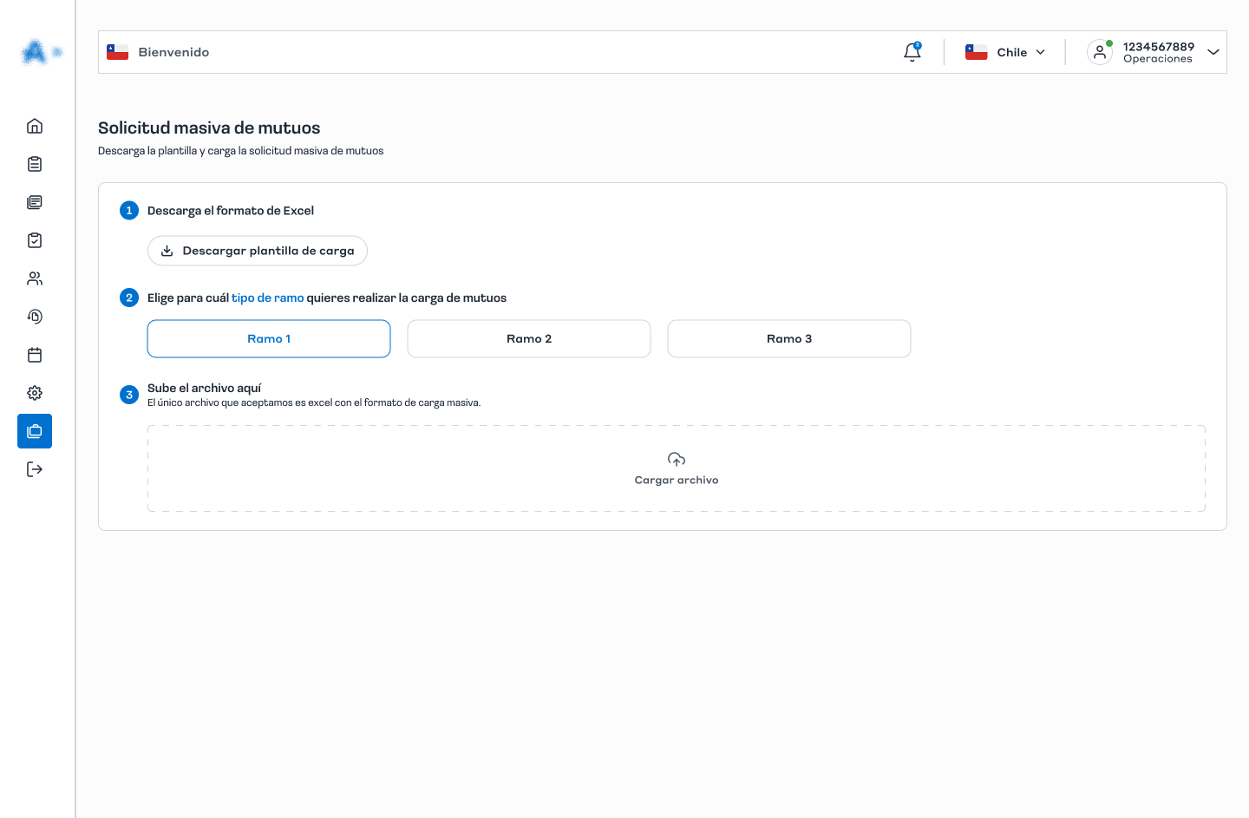Open the notifications bell
This screenshot has width=1249, height=818.
pos(912,52)
